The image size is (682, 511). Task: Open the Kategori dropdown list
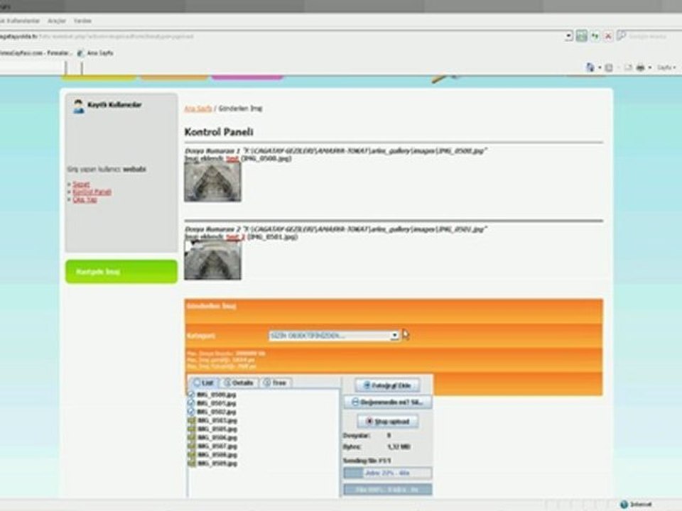coord(334,336)
